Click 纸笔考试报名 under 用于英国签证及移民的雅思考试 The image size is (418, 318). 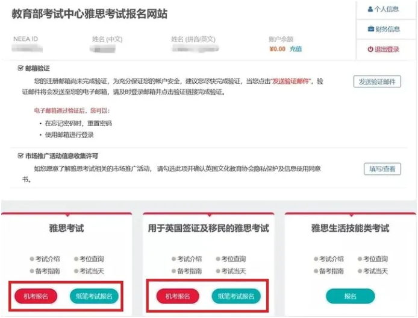(236, 296)
